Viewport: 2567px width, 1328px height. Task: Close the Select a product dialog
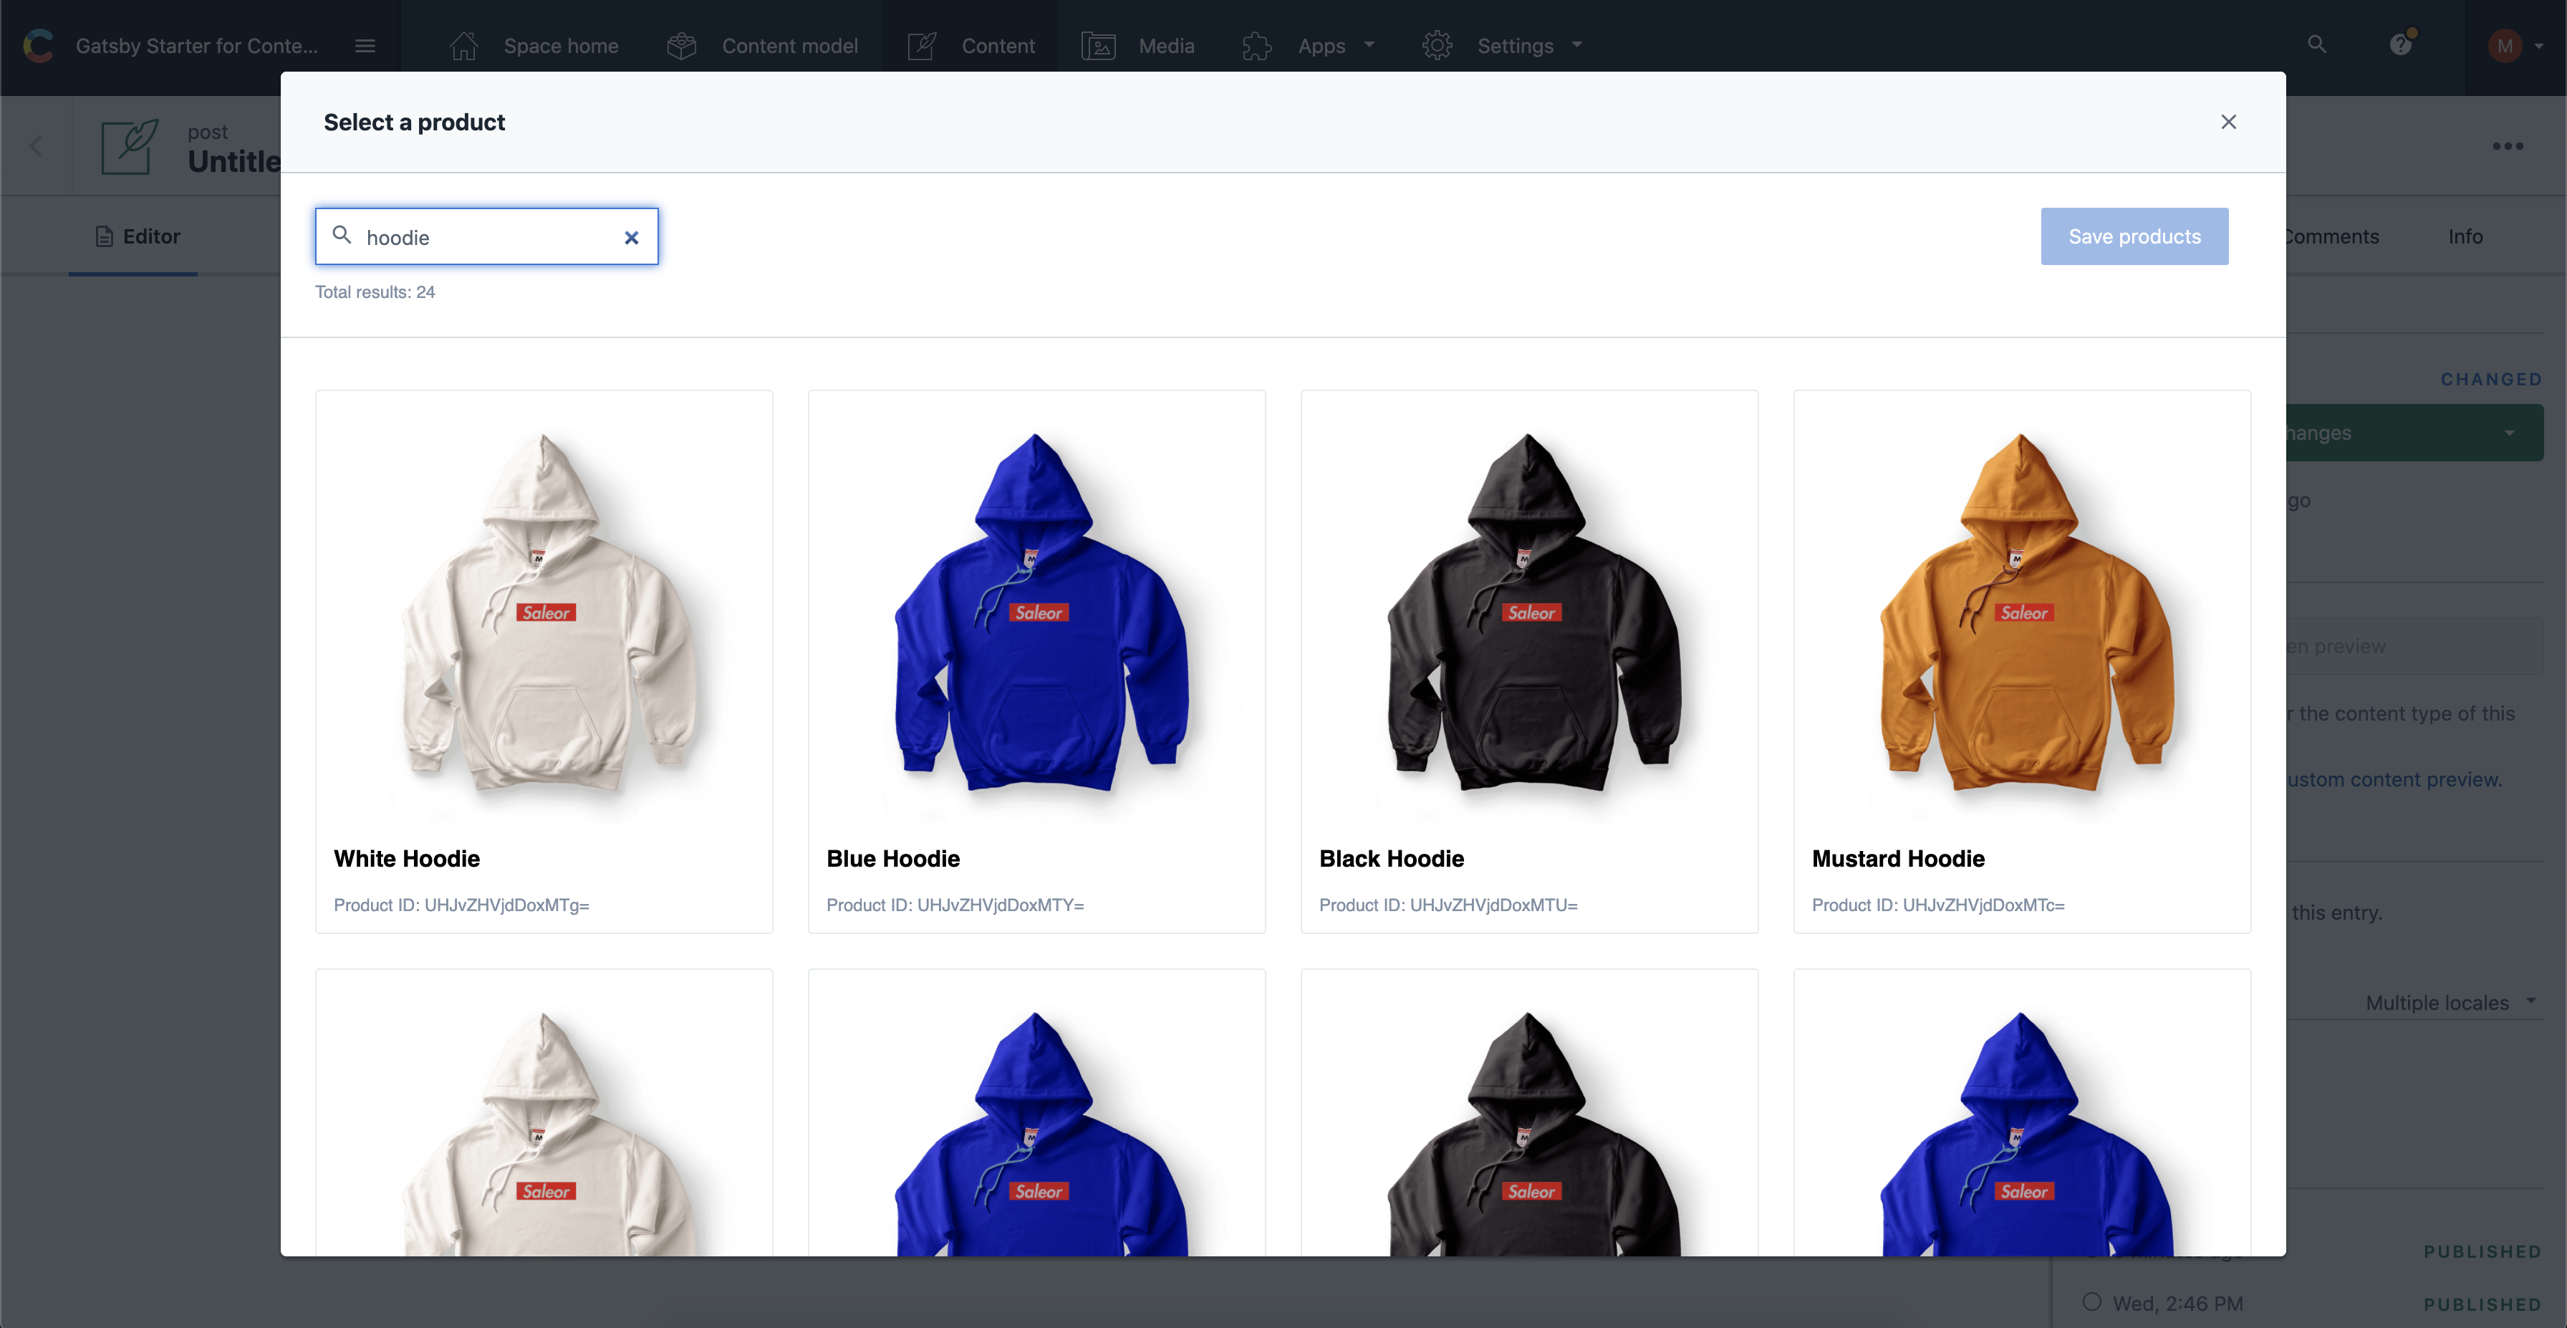2228,120
